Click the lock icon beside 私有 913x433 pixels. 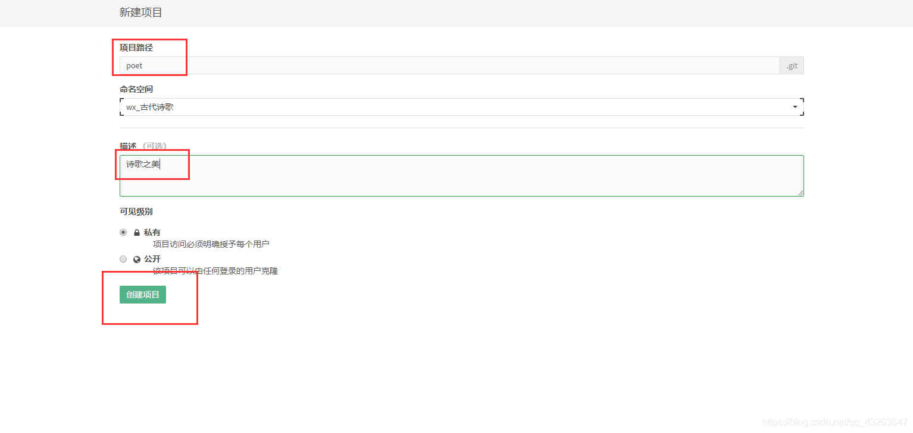coord(137,233)
